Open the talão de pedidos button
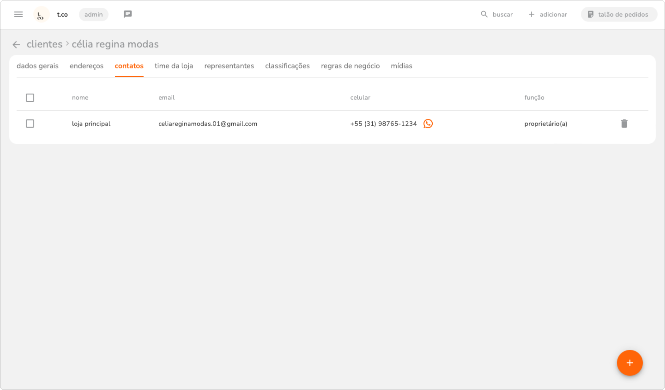Image resolution: width=665 pixels, height=390 pixels. coord(619,15)
